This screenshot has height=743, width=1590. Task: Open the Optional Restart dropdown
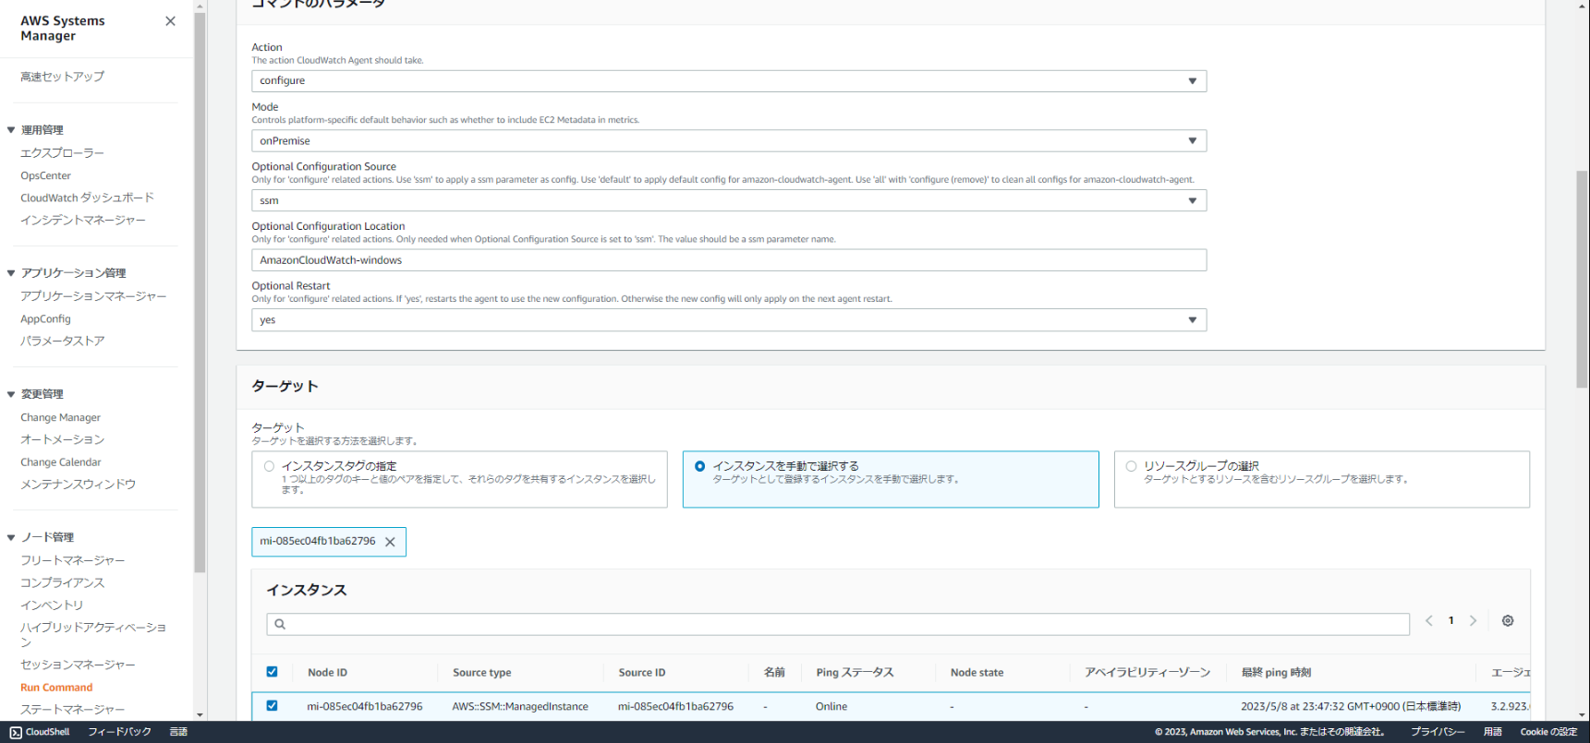729,320
